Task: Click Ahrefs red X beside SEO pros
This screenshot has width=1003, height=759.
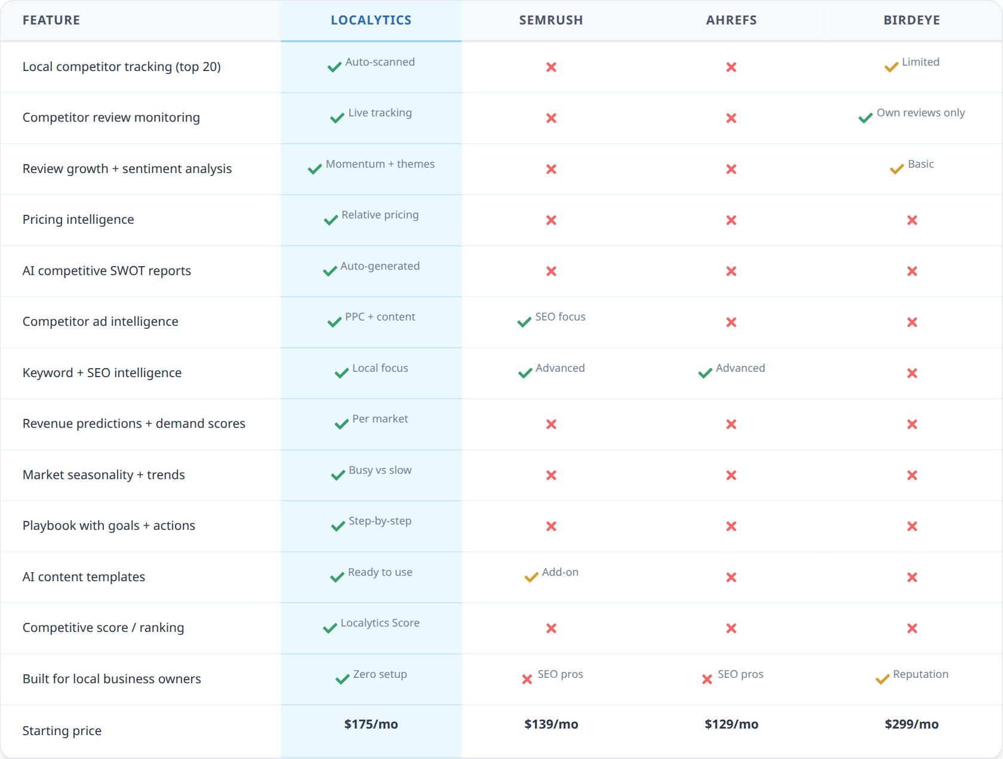Action: tap(707, 680)
